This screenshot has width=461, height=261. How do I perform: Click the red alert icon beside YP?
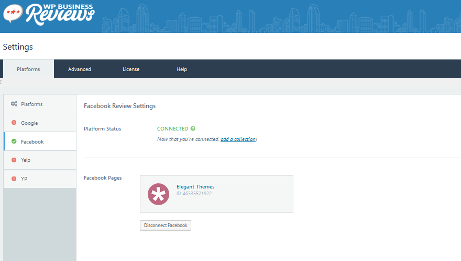pyautogui.click(x=14, y=179)
